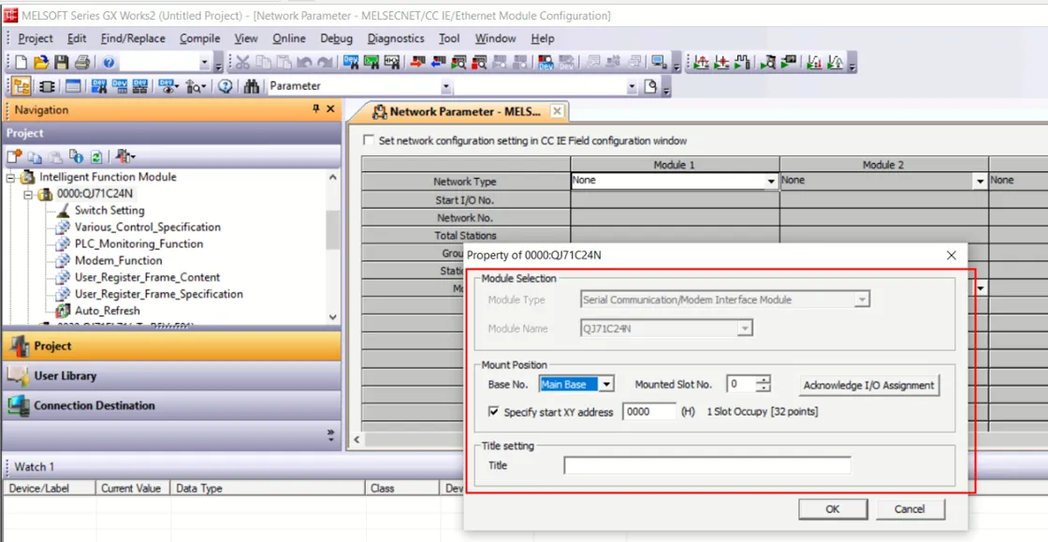Click the Open Project folder icon
Image resolution: width=1048 pixels, height=542 pixels.
point(41,63)
